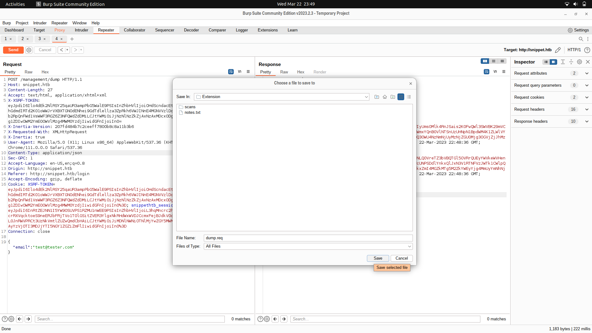
Task: Go up to the parent folder
Action: coord(376,97)
